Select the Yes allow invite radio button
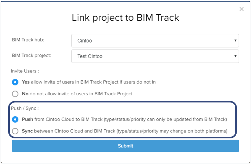This screenshot has height=164, width=251. tap(15, 82)
